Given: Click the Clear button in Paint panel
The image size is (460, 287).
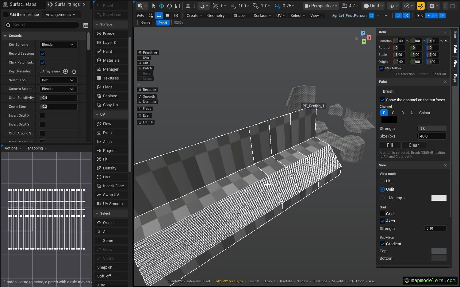Looking at the screenshot, I should pyautogui.click(x=414, y=145).
